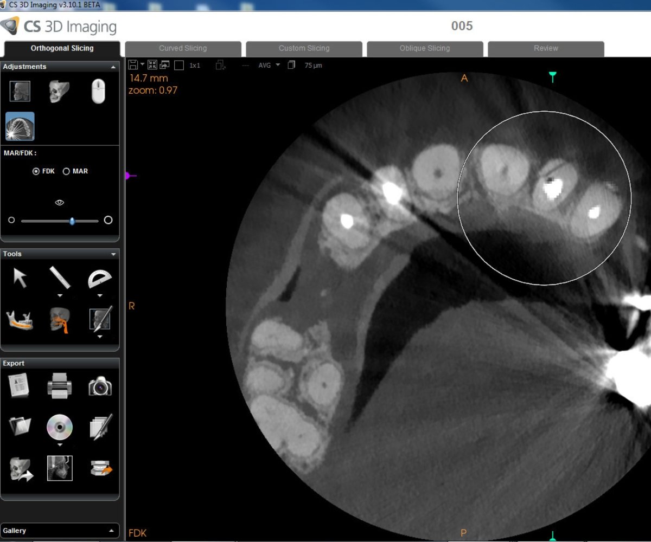Image resolution: width=651 pixels, height=542 pixels.
Task: Click the image export icon in viewer toolbar
Action: (x=164, y=65)
